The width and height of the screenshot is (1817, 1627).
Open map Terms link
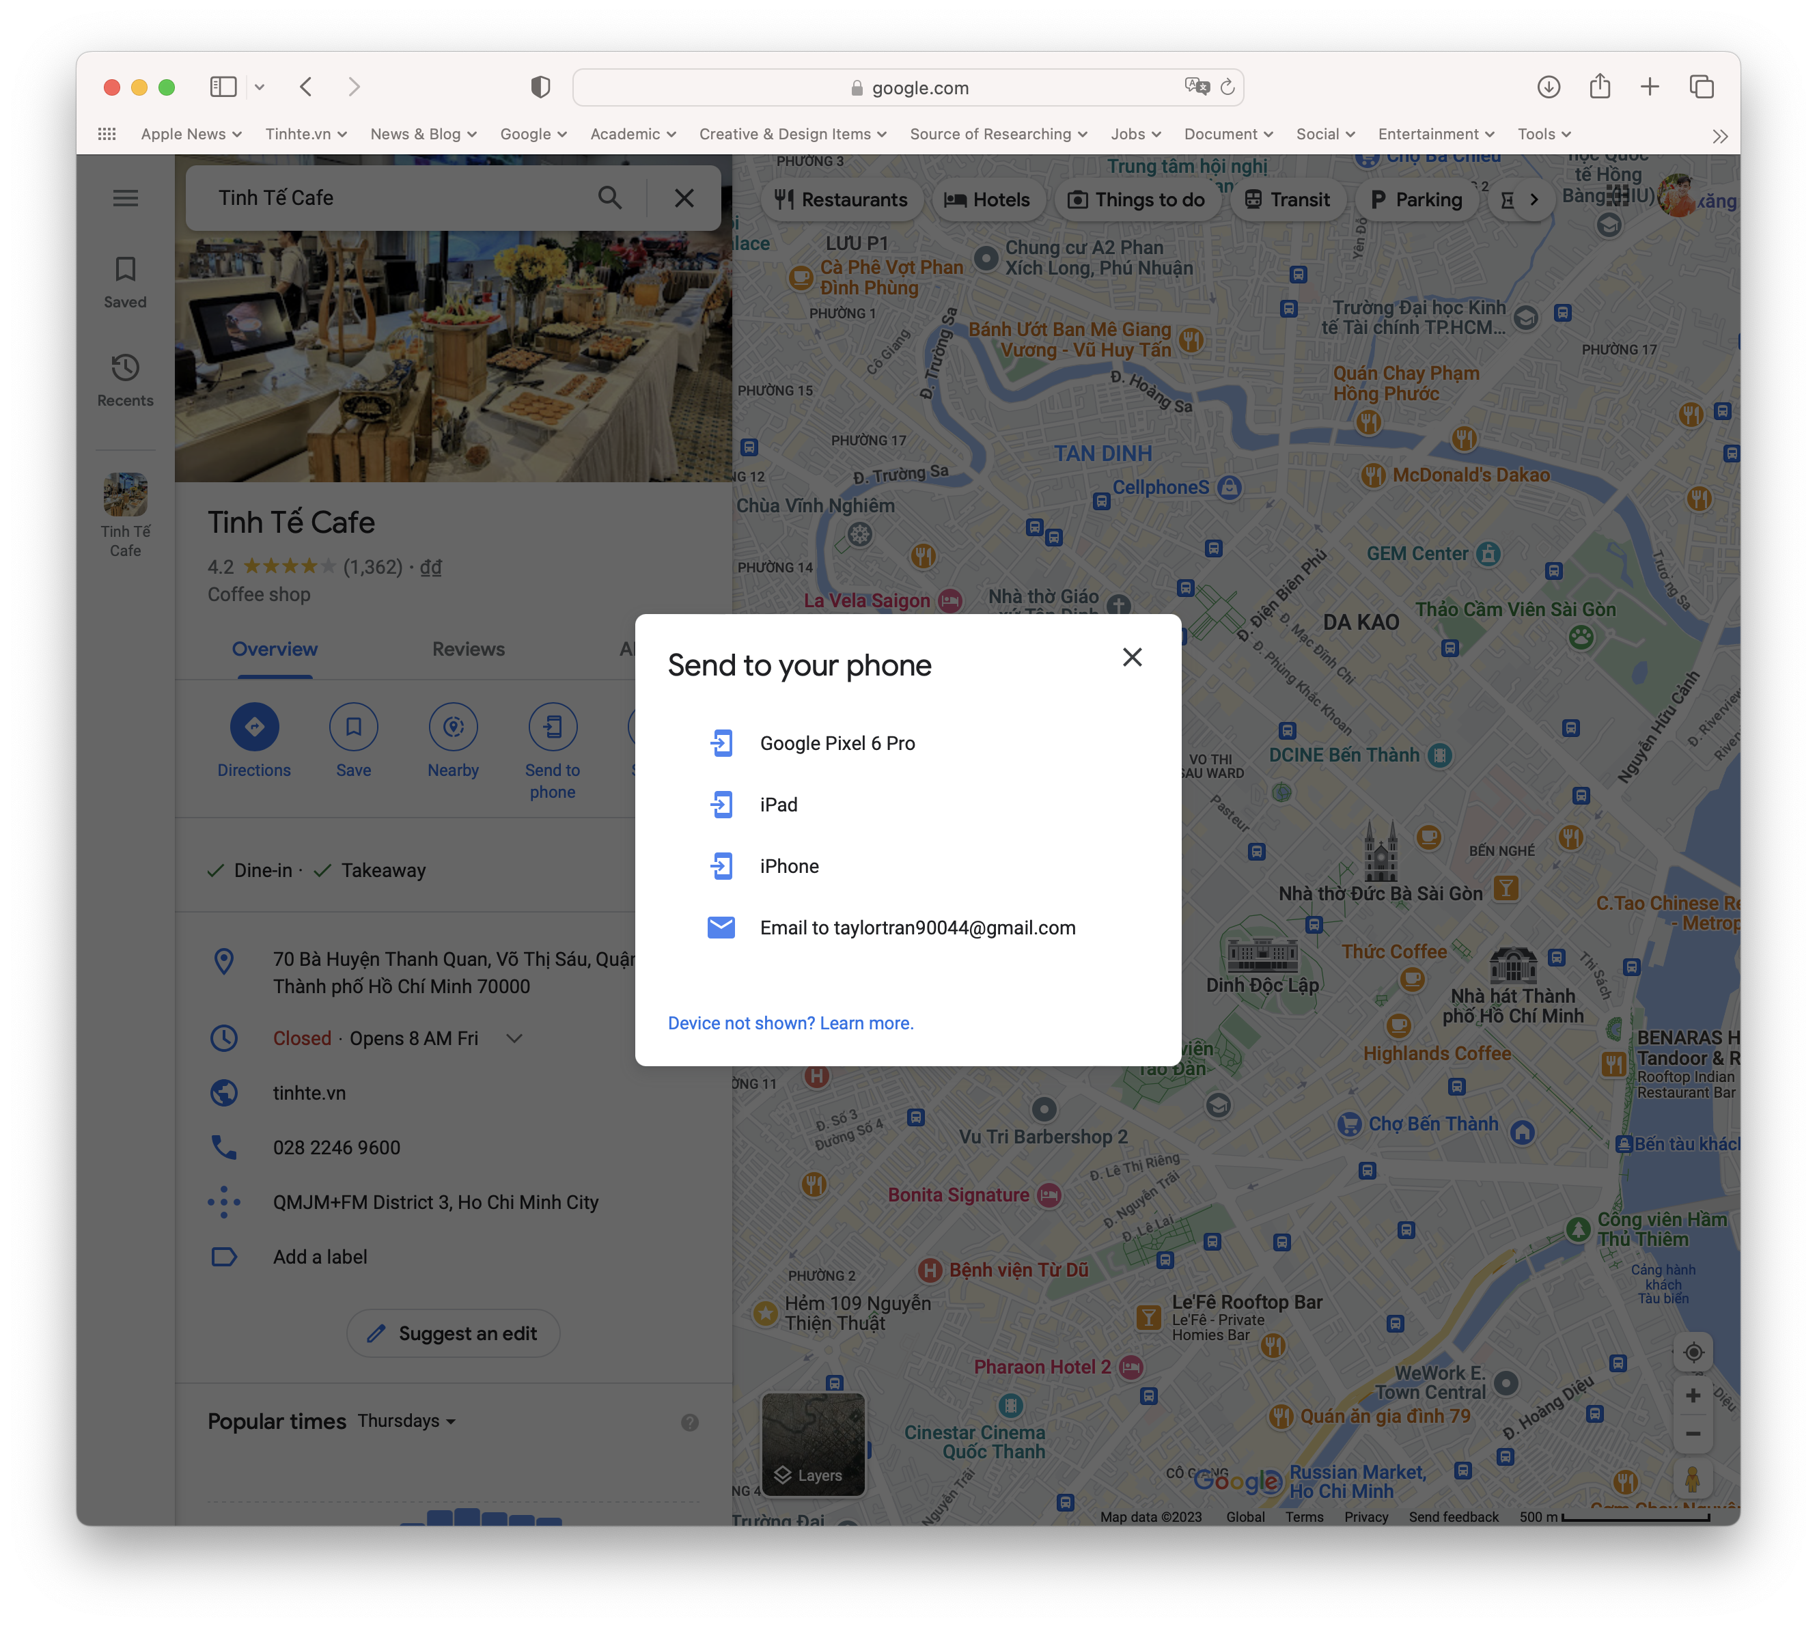1305,1517
